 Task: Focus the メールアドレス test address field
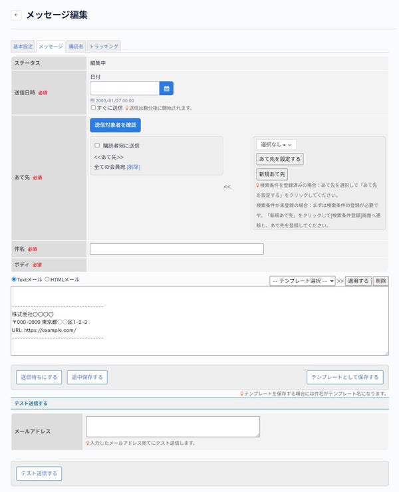coord(173,427)
